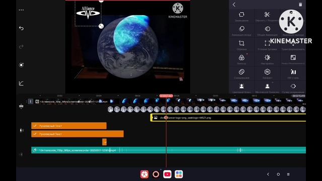Click the undo arrow
The image size is (322, 181).
[21, 28]
